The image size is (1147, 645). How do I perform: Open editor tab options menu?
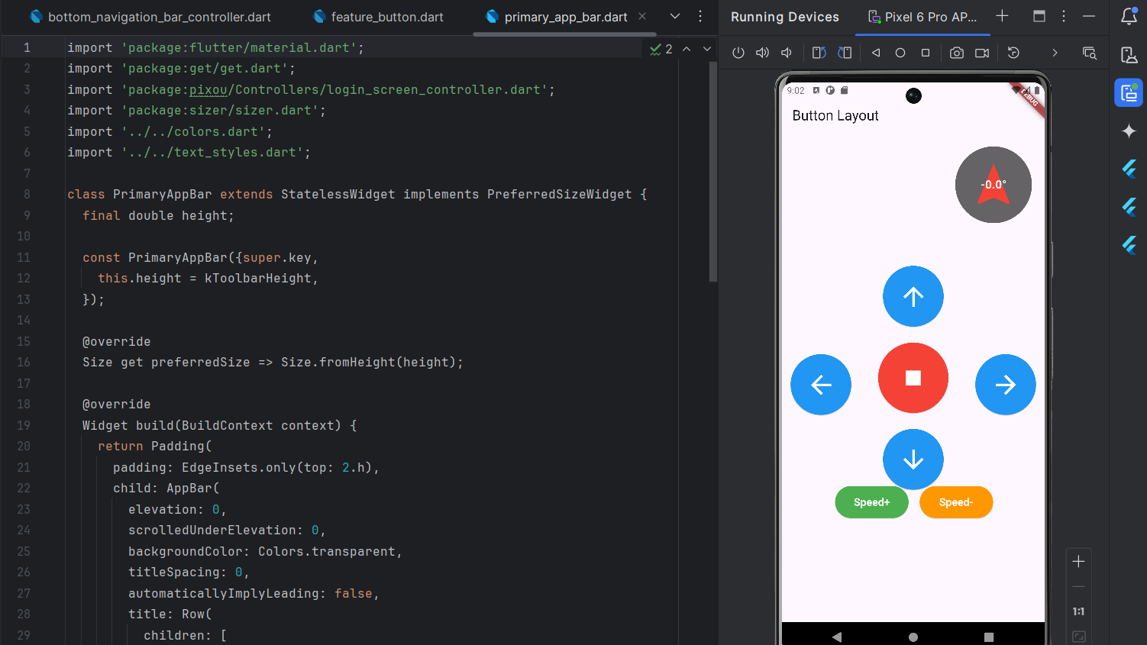(700, 16)
